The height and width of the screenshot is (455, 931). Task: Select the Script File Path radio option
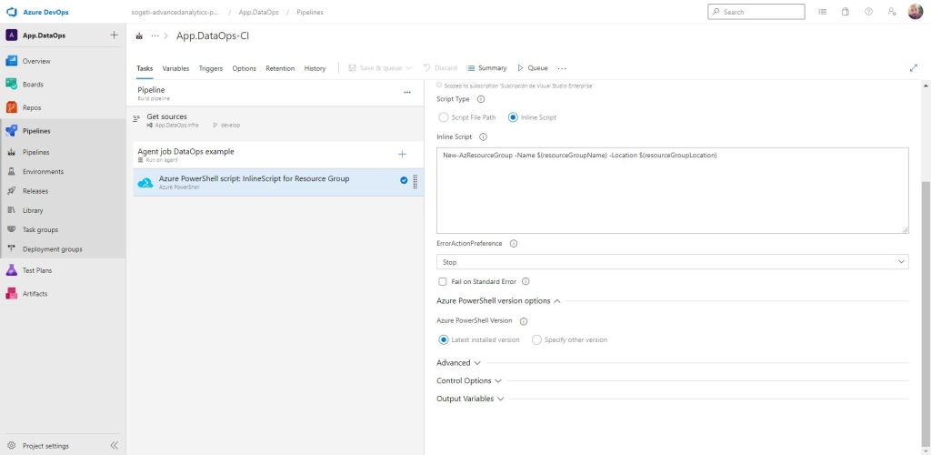click(x=444, y=117)
